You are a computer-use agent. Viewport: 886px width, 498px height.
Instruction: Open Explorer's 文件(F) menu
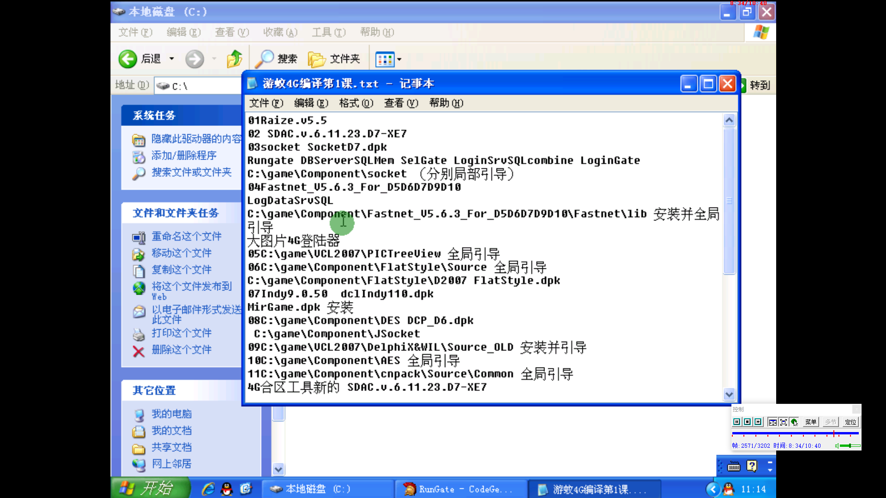135,32
